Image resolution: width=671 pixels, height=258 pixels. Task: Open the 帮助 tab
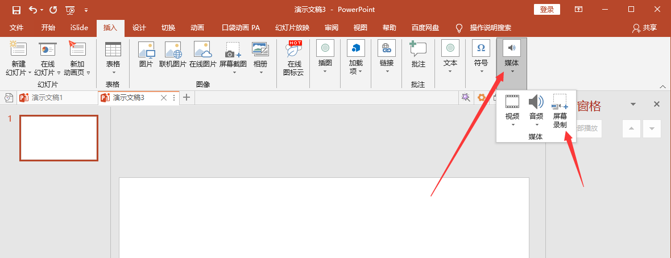(389, 28)
